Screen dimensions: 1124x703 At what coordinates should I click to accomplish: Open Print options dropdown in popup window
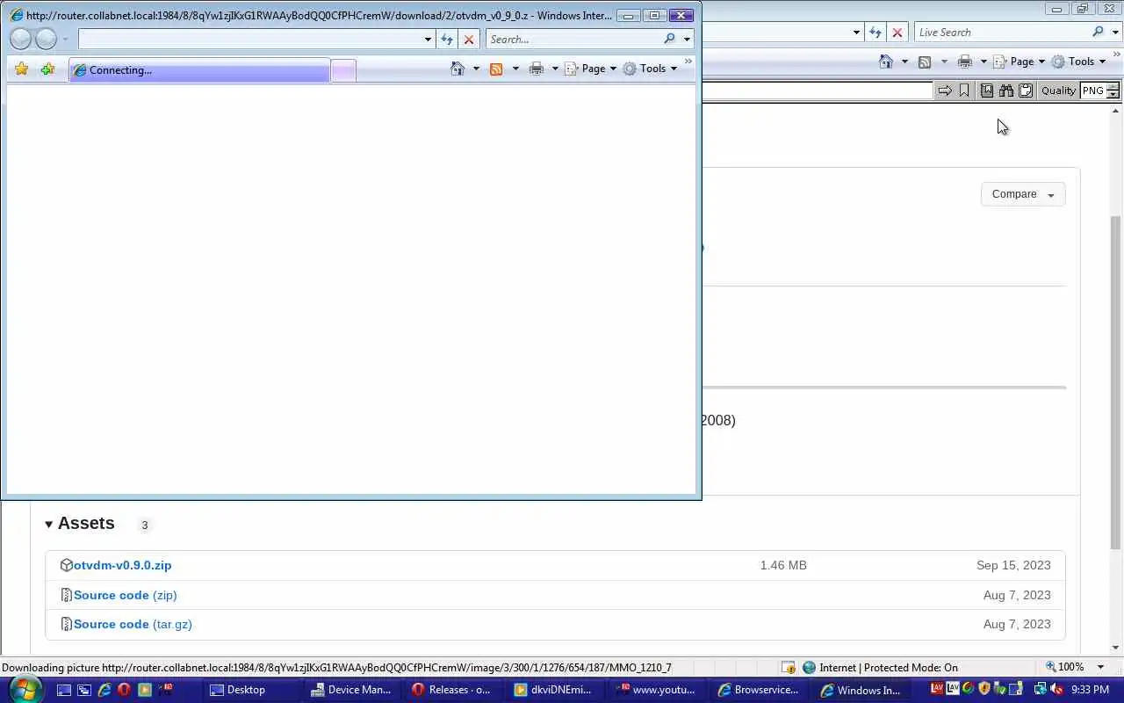(555, 69)
